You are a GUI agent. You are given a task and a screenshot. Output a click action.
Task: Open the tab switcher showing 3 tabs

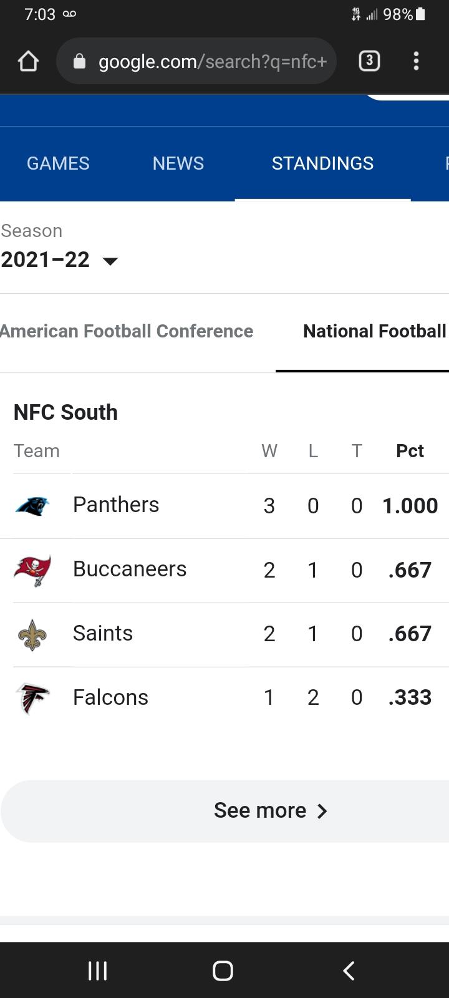click(x=369, y=61)
